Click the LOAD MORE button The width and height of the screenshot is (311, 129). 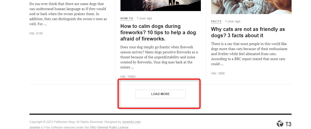coord(161,94)
